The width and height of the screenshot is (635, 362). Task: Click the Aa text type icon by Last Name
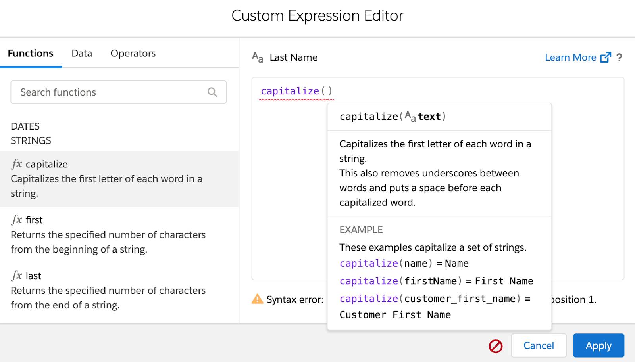pyautogui.click(x=258, y=57)
